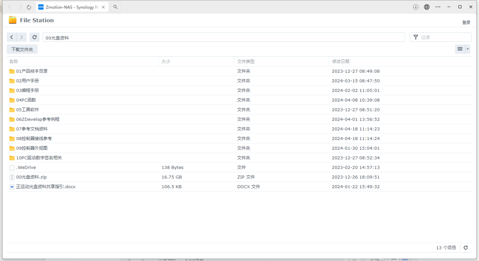Select .WeDrive file name

pos(26,168)
